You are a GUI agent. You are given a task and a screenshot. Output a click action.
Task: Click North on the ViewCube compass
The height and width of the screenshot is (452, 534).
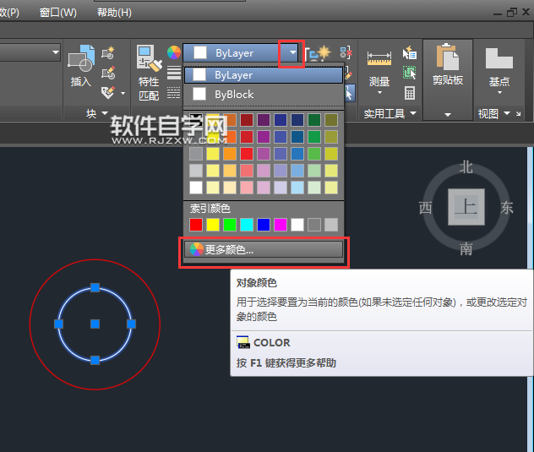click(x=466, y=167)
